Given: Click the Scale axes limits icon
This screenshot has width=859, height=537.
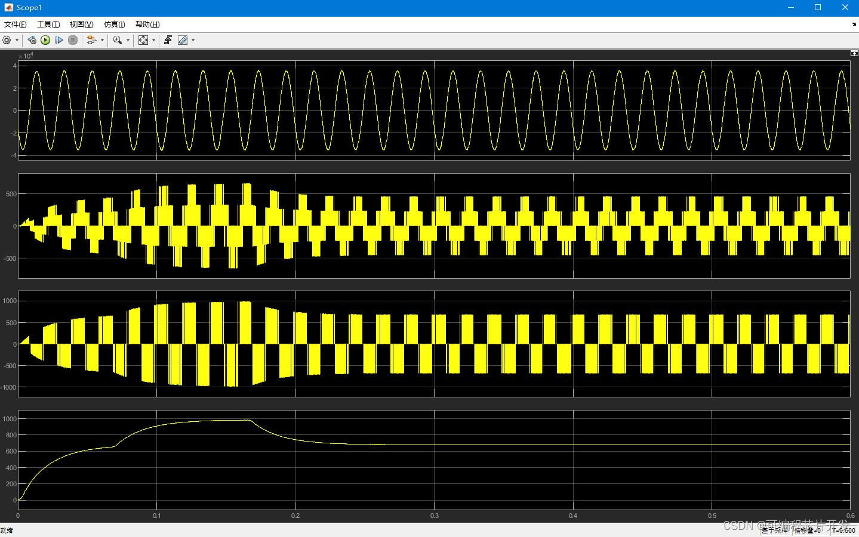Looking at the screenshot, I should (x=143, y=40).
